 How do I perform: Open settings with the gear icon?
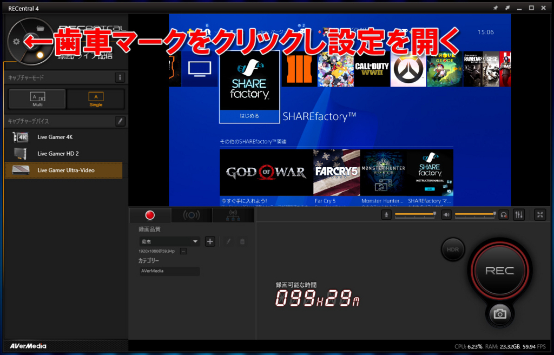[x=16, y=40]
